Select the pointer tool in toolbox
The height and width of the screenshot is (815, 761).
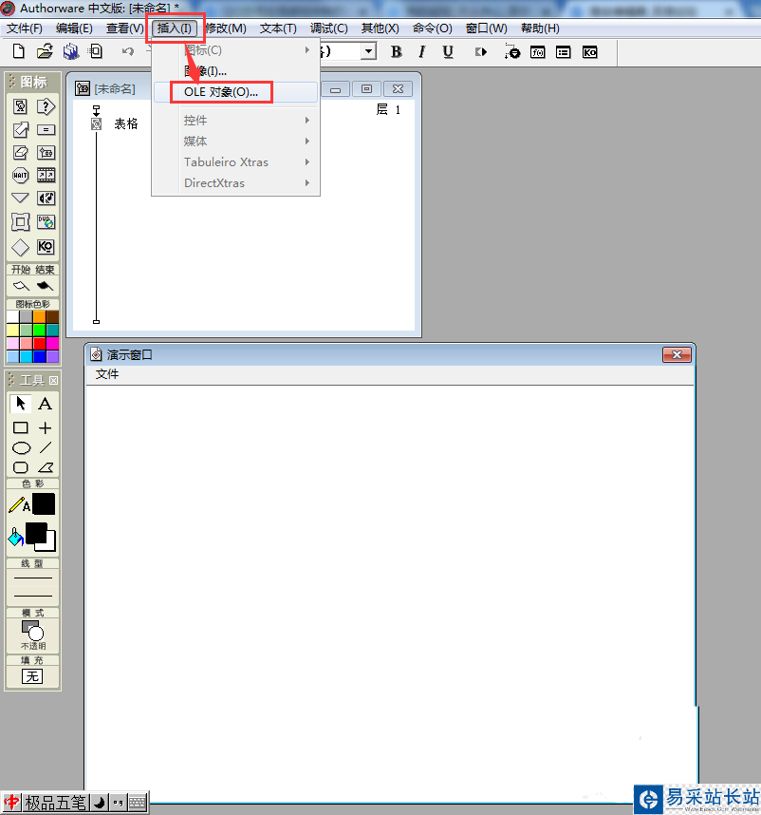(x=20, y=404)
